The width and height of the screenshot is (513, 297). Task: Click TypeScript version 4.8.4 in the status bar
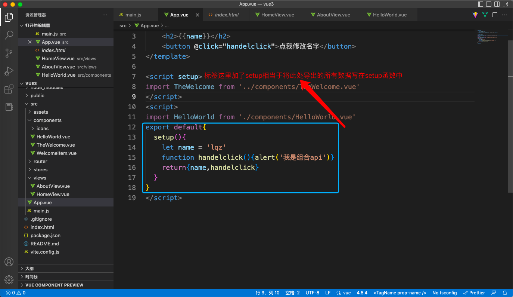click(x=362, y=293)
